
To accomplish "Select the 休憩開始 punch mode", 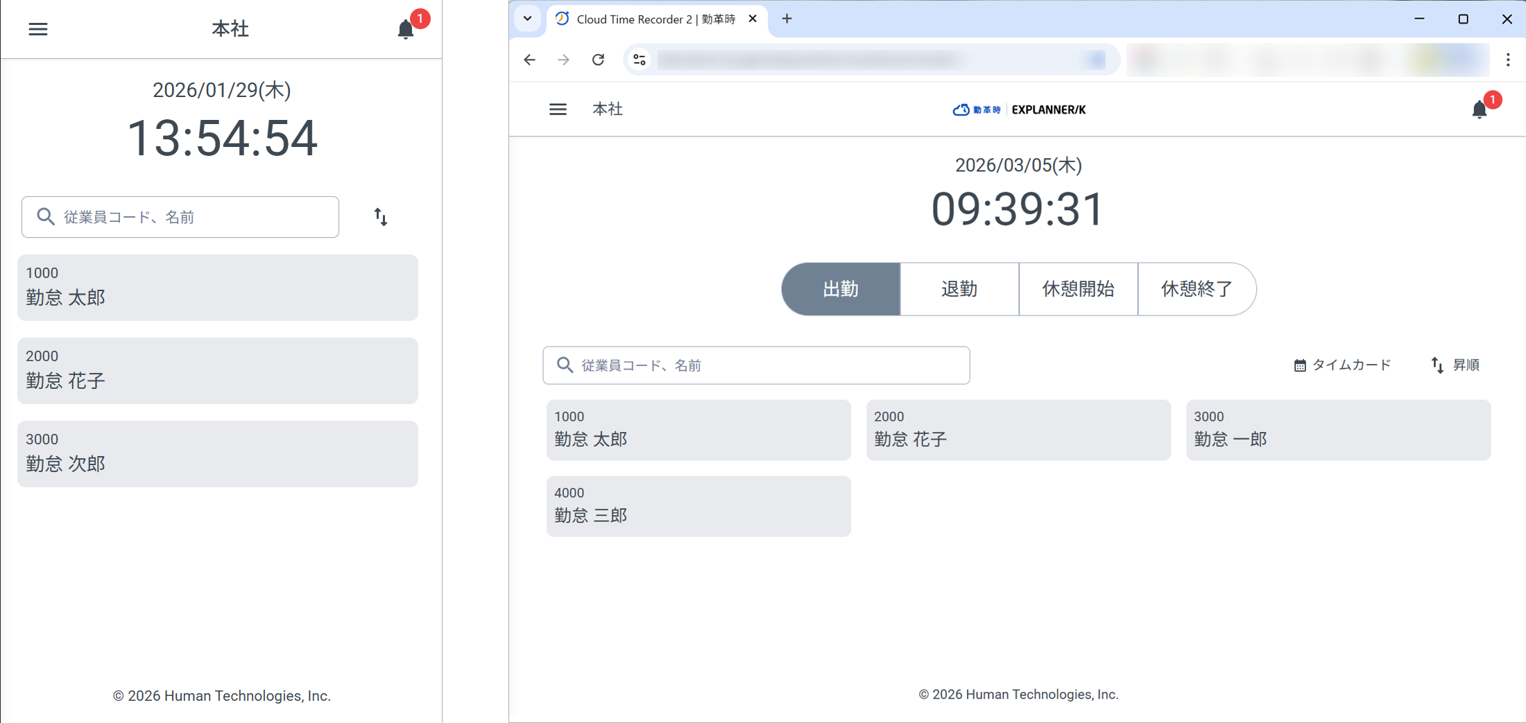I will tap(1078, 289).
